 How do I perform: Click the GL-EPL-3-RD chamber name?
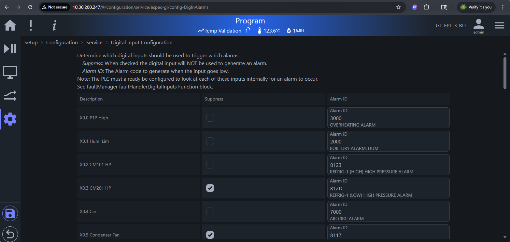point(451,25)
